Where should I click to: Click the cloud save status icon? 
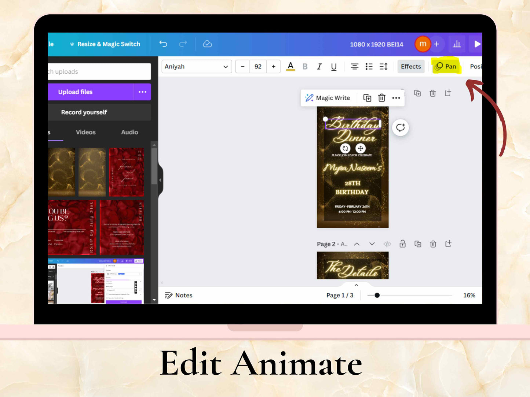[x=208, y=44]
